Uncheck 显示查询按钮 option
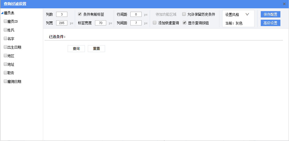Screen dimensions: 289x141 (x=185, y=23)
